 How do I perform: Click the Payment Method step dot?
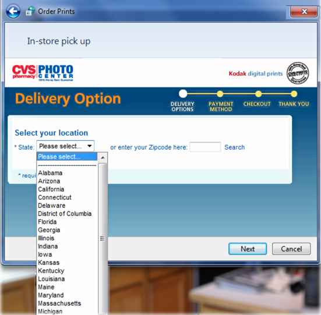220,94
